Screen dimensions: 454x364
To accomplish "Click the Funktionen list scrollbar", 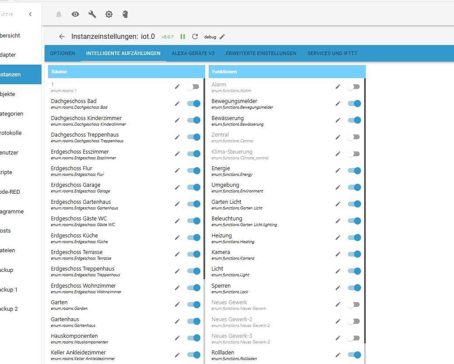I will 365,211.
